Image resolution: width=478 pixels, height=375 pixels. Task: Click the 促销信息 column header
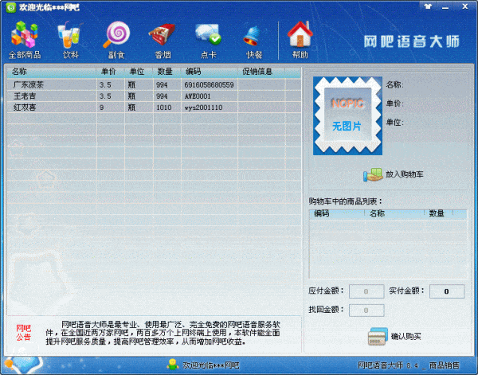[x=257, y=72]
